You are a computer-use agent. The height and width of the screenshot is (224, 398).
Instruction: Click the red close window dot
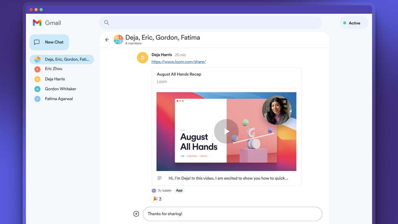[31, 10]
